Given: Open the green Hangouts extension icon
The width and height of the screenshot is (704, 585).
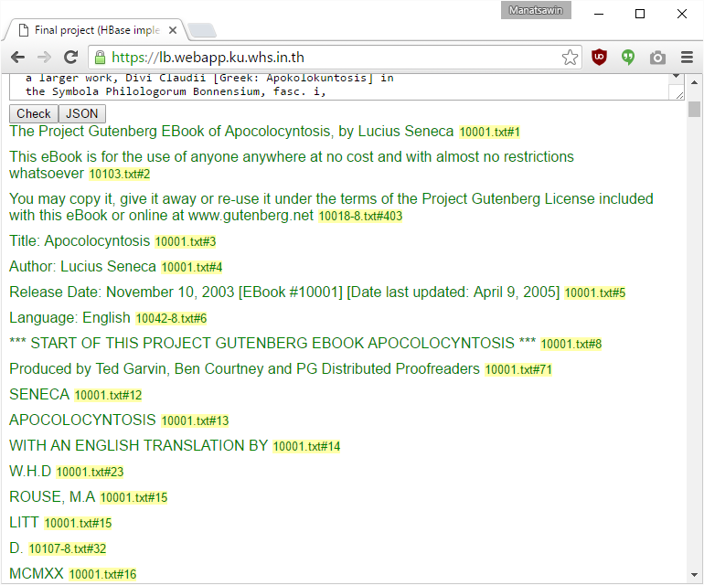Looking at the screenshot, I should click(x=628, y=58).
